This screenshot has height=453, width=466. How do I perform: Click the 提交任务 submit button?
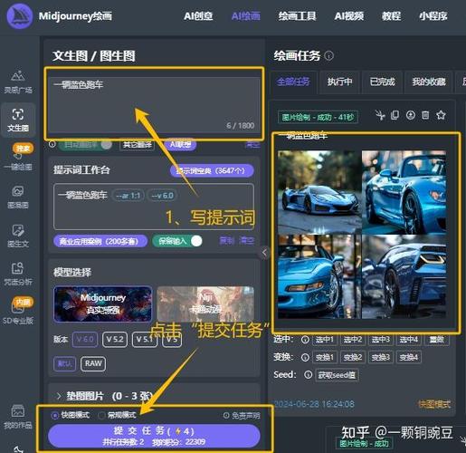[x=154, y=436]
